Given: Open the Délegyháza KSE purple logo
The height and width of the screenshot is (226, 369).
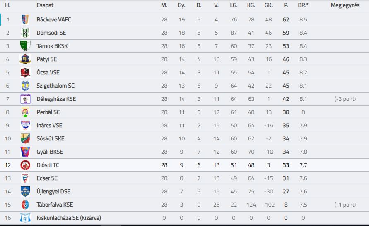Looking at the screenshot, I should point(25,99).
